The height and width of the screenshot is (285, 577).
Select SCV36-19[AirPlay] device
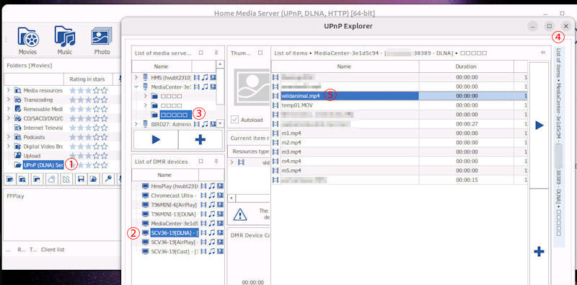click(174, 242)
